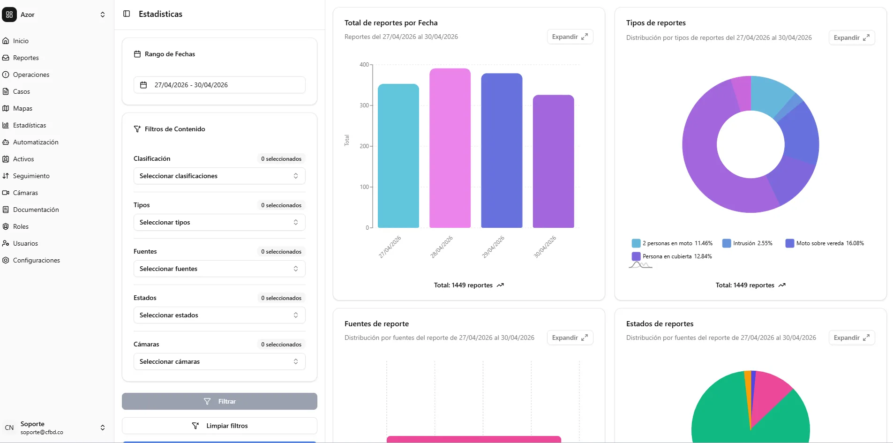Open Seleccionar clasificaciones dropdown
The width and height of the screenshot is (893, 443).
219,176
